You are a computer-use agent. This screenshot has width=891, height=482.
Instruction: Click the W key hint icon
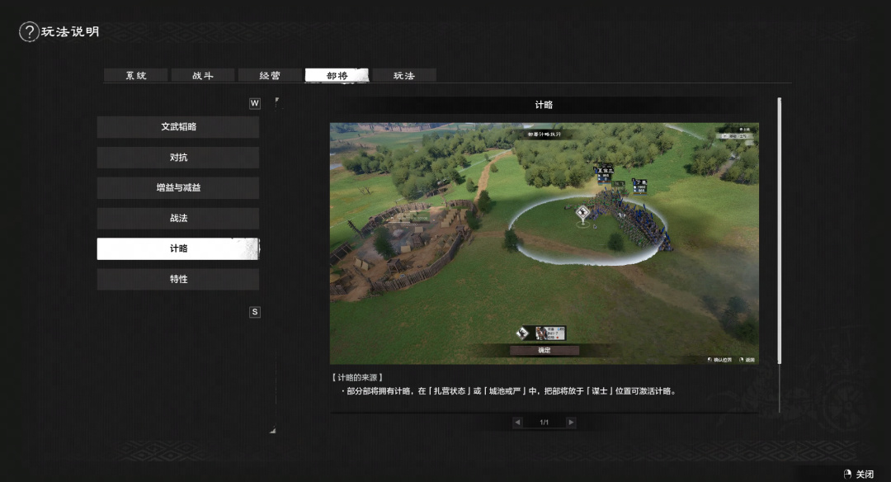pos(255,103)
